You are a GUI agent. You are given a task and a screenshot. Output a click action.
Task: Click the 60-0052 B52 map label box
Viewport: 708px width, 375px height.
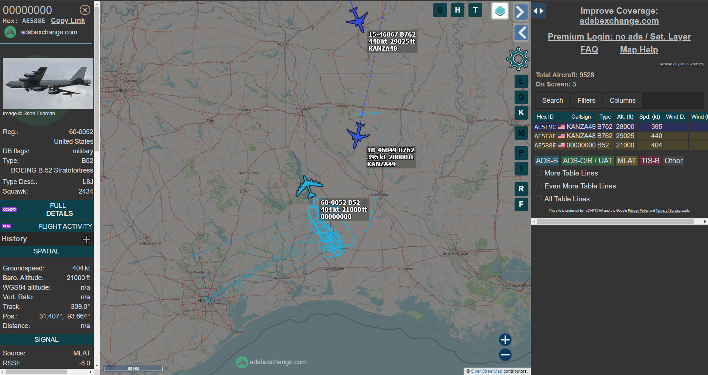[344, 209]
